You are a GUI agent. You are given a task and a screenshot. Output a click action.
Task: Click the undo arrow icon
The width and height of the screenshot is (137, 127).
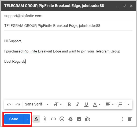click(x=9, y=104)
